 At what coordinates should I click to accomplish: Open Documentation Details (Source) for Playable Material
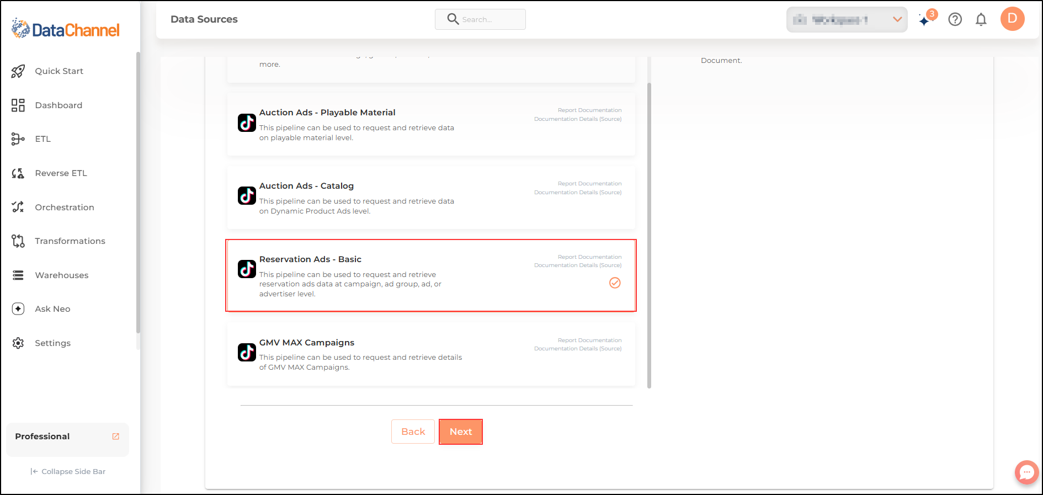pyautogui.click(x=578, y=119)
